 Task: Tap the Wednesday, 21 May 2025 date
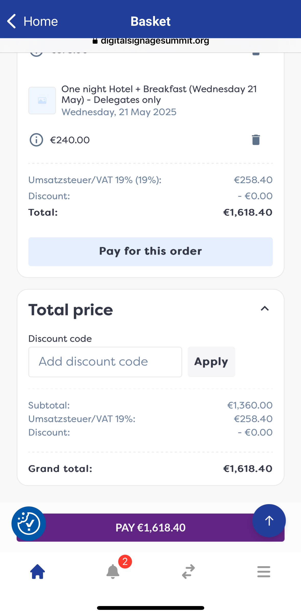(119, 112)
